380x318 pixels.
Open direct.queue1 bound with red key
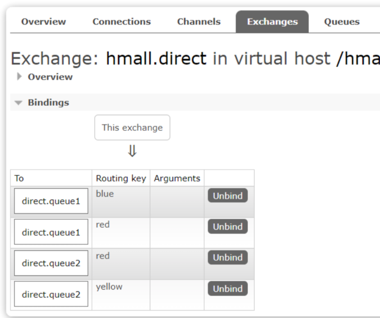pyautogui.click(x=51, y=232)
